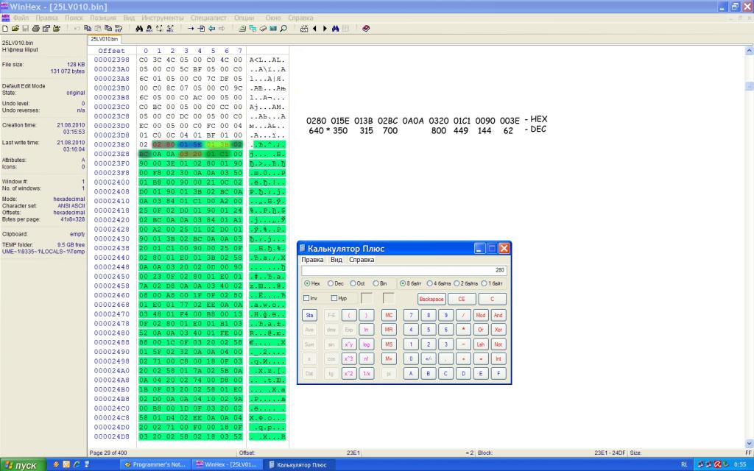Click the Start button labeled пуск
The width and height of the screenshot is (754, 471).
20,464
